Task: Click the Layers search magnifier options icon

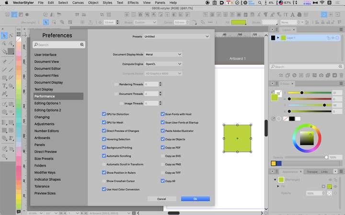Action: pyautogui.click(x=340, y=66)
